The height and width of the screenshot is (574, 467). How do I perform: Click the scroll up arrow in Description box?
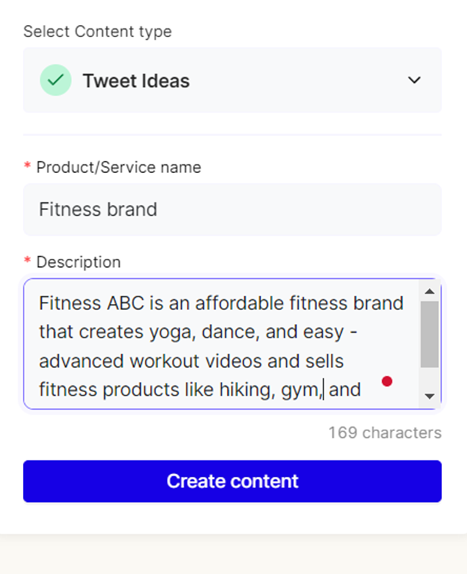point(429,292)
